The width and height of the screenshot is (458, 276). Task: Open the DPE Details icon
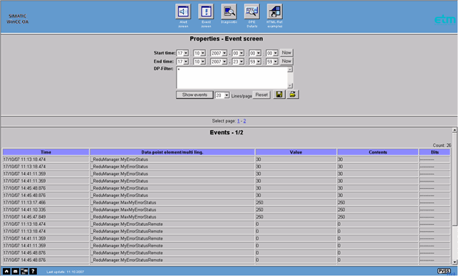[x=252, y=12]
